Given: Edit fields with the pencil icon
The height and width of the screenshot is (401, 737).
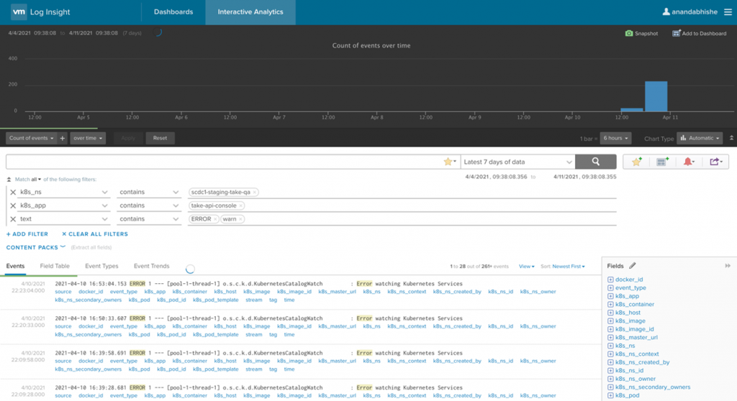Looking at the screenshot, I should point(633,266).
